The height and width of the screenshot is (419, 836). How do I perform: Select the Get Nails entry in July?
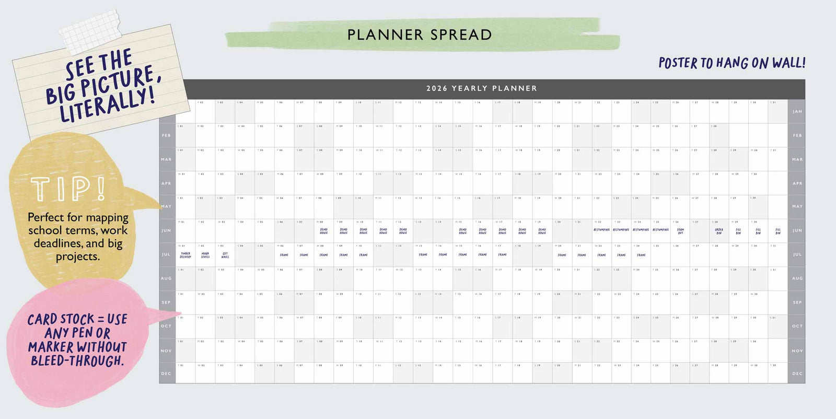[x=225, y=255]
